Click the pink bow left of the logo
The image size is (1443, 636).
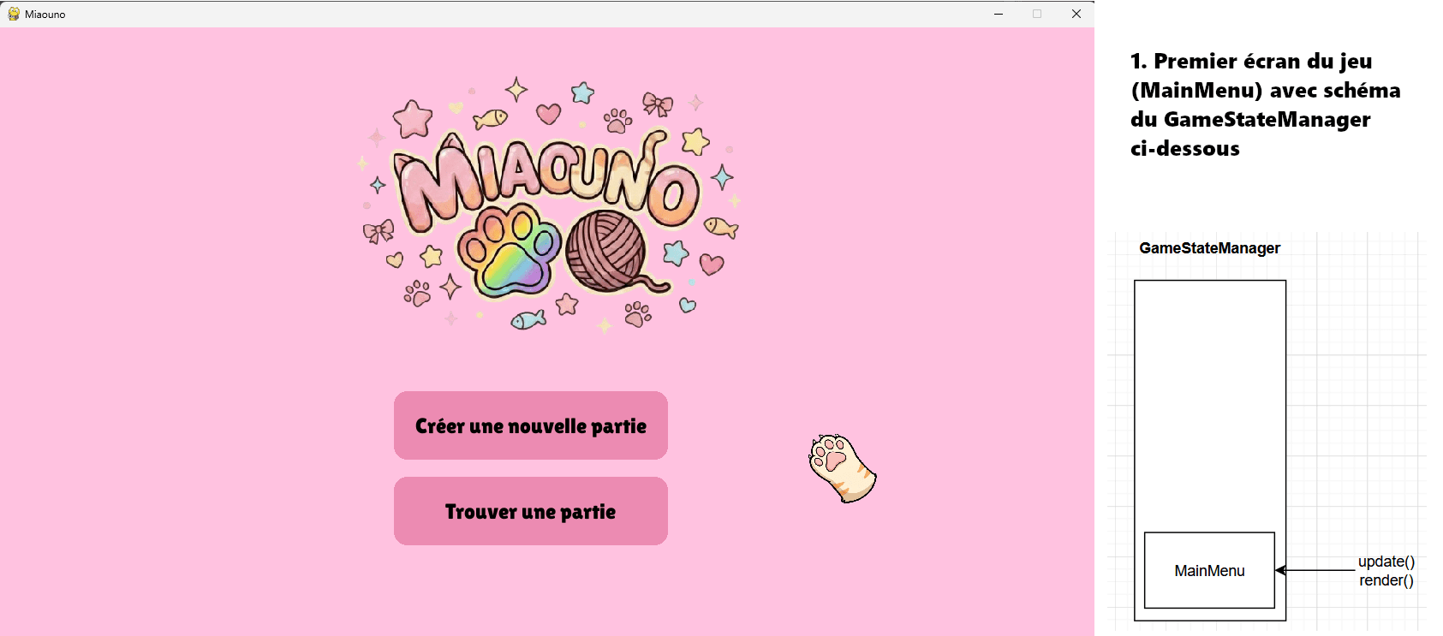click(x=378, y=231)
